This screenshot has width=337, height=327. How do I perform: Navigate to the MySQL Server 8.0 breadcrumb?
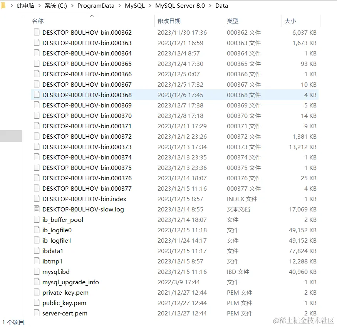pos(180,6)
